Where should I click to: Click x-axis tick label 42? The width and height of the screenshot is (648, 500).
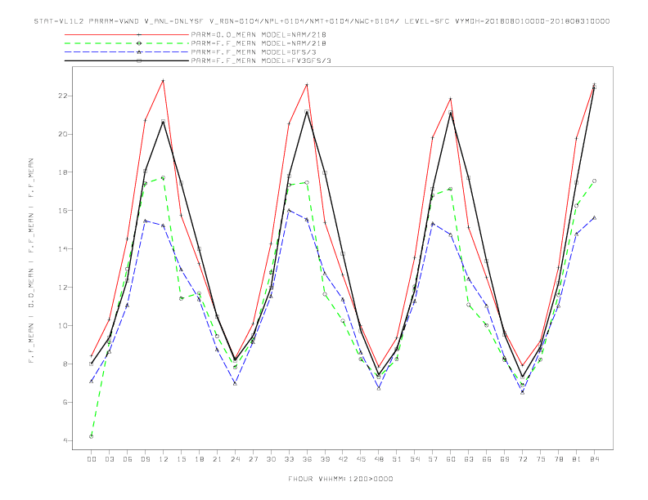click(x=343, y=459)
